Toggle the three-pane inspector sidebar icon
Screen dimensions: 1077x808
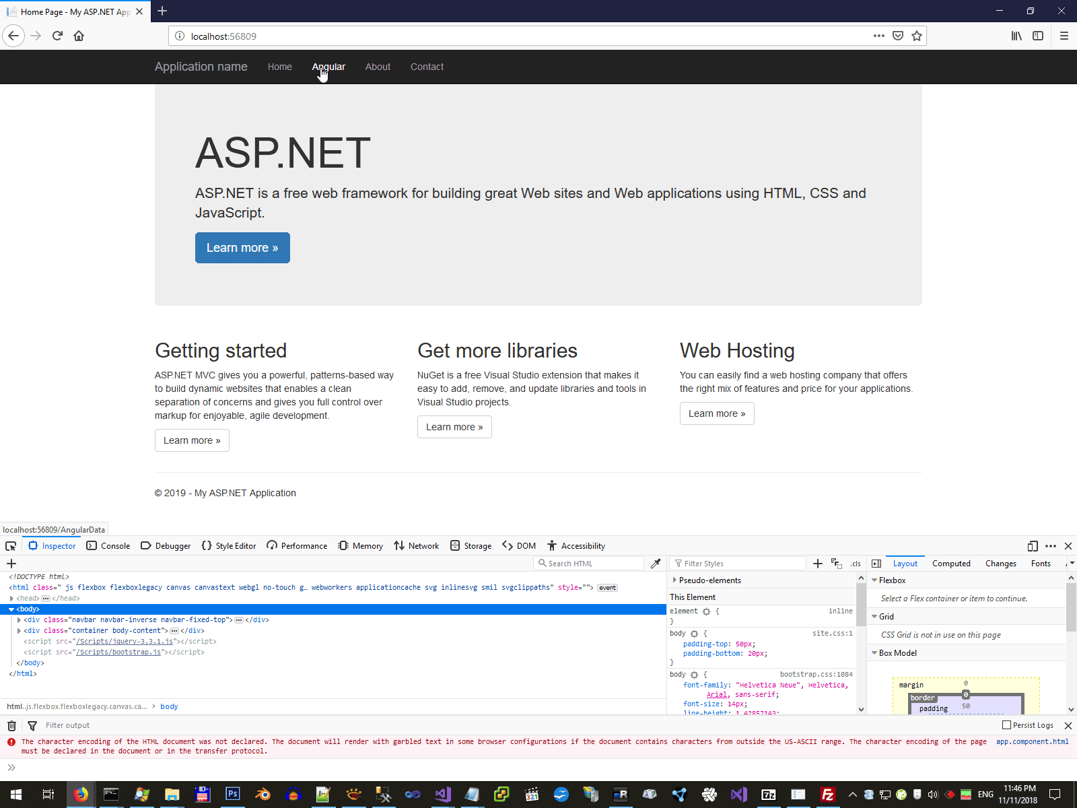tap(876, 564)
